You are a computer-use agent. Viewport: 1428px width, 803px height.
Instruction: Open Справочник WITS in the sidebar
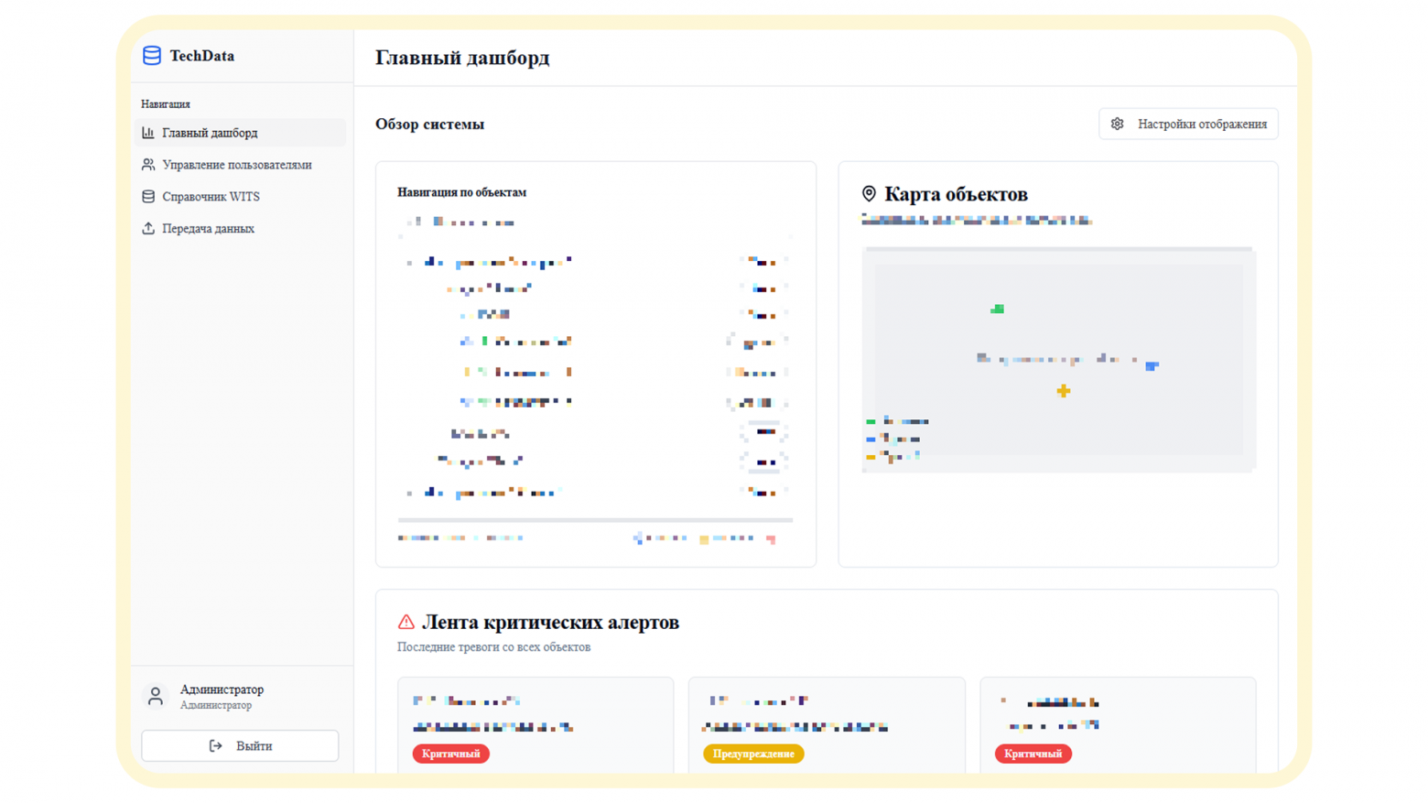[x=211, y=197]
